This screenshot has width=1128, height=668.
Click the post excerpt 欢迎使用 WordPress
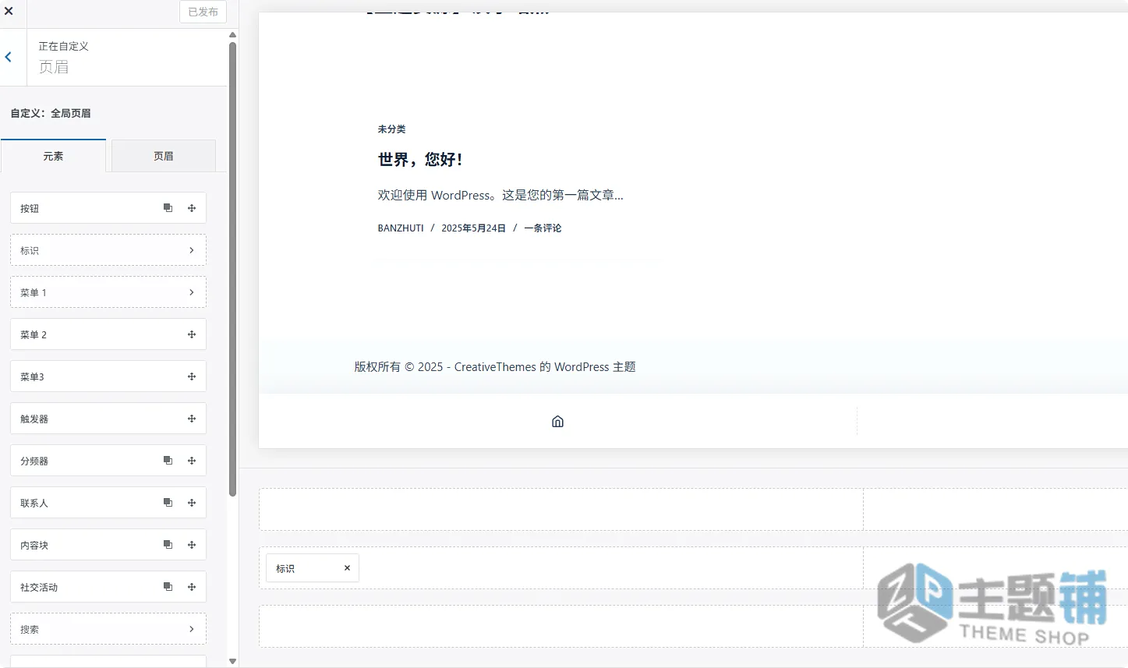(500, 195)
